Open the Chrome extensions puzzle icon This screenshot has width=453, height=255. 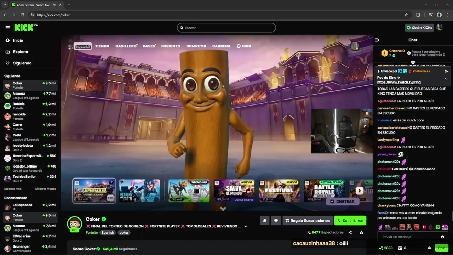tap(418, 15)
